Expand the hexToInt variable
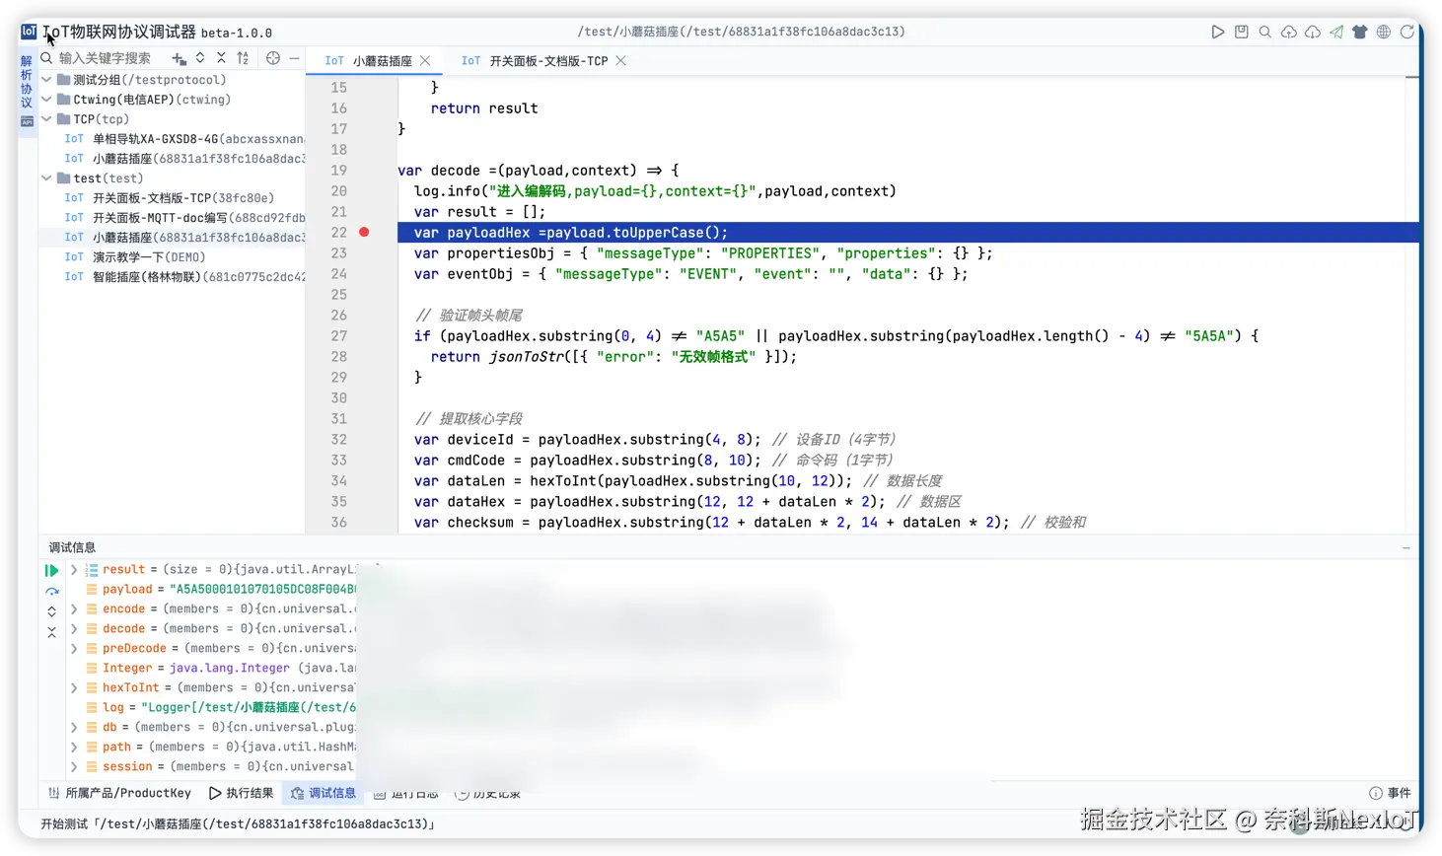Viewport: 1442px width, 856px height. tap(73, 688)
